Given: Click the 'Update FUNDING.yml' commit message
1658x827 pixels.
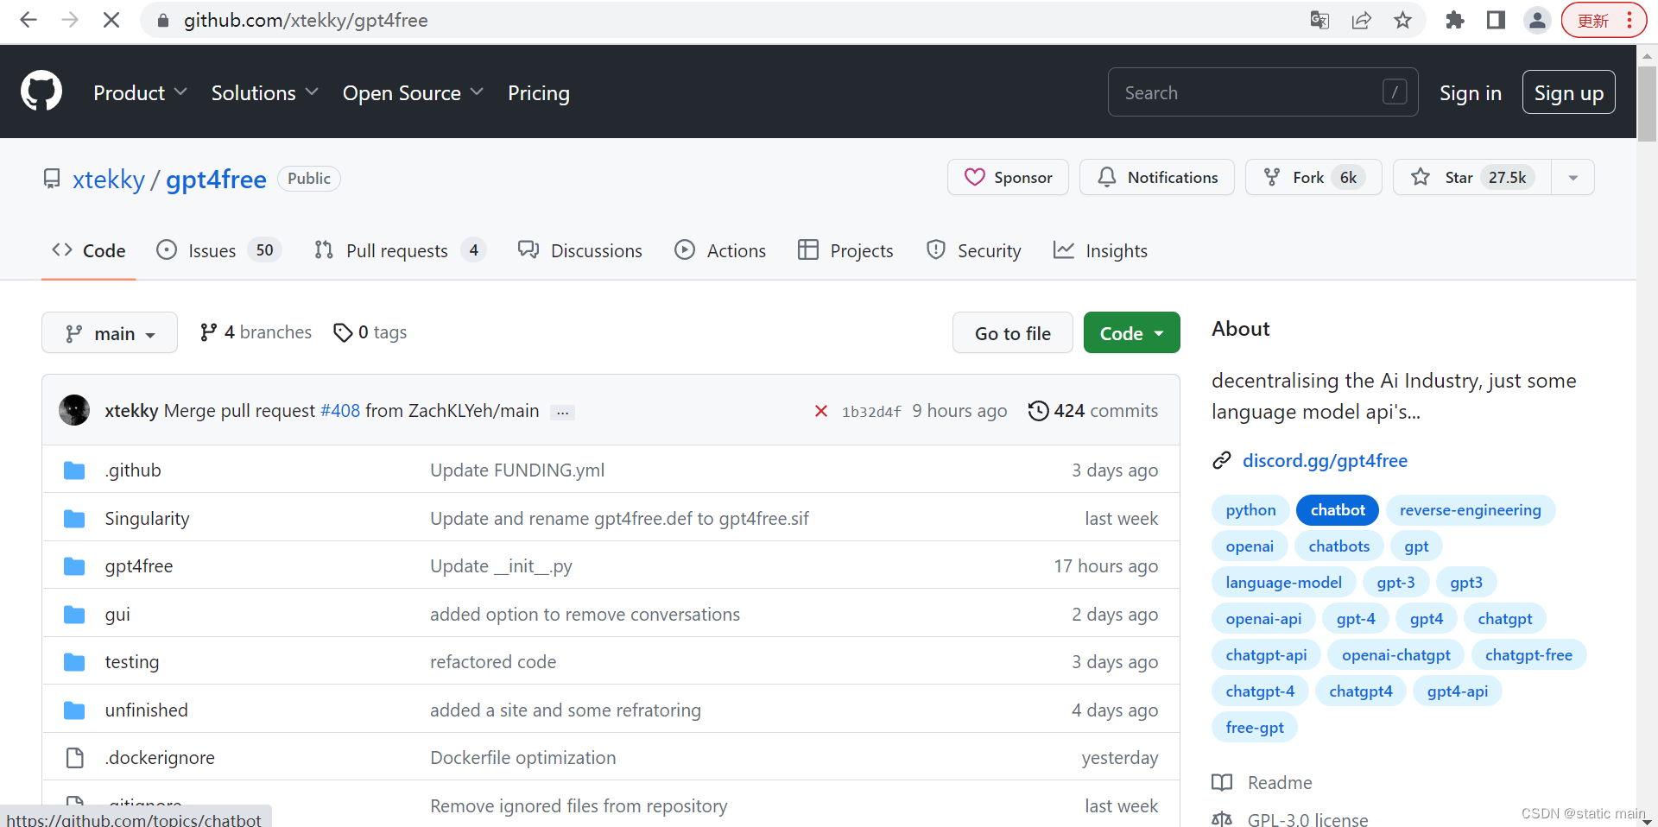Looking at the screenshot, I should tap(517, 470).
